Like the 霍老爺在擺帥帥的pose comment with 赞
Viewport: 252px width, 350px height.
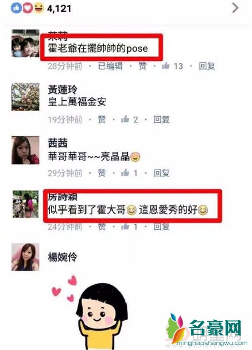[x=142, y=66]
